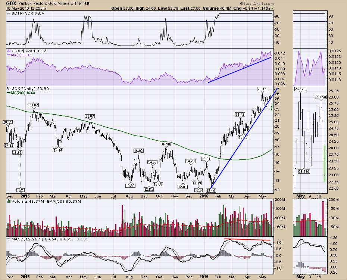Click the 17.14 price label

[x=58, y=150]
